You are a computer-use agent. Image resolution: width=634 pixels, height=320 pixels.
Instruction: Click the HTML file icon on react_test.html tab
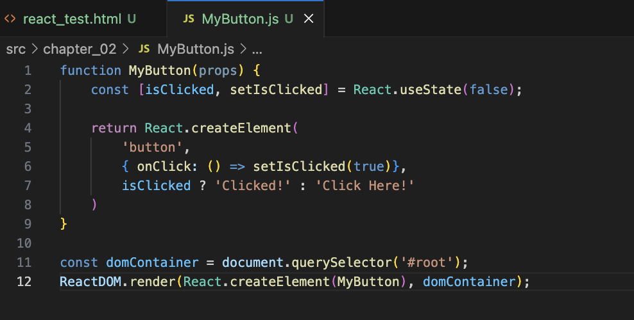pos(10,19)
